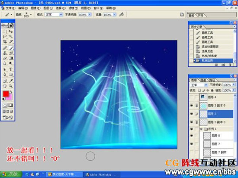Viewport: 238px width, 178px height.
Task: Select the Dodge tool
Action: point(11,63)
